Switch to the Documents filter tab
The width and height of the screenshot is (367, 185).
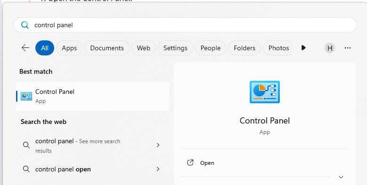tap(107, 48)
